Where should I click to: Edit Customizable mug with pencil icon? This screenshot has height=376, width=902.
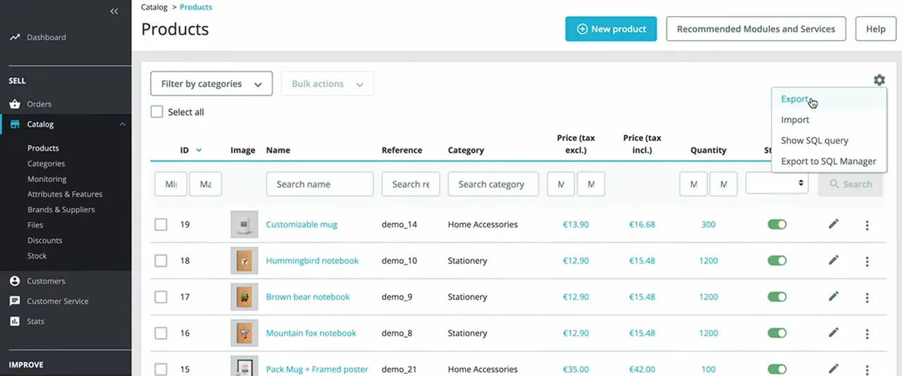coord(834,224)
